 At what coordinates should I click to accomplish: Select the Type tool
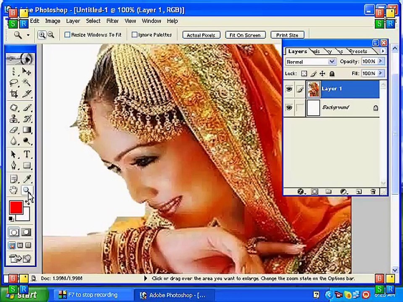click(27, 154)
